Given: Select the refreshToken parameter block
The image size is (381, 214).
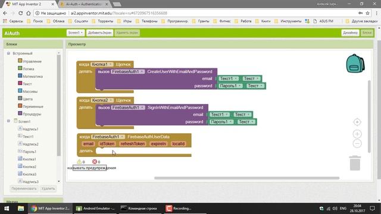Looking at the screenshot, I should [133, 144].
